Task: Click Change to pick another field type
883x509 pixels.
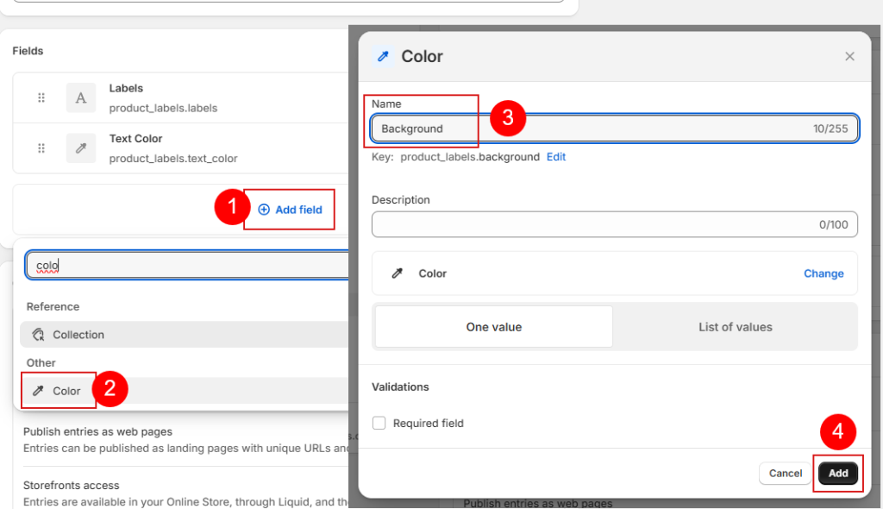Action: (x=824, y=273)
